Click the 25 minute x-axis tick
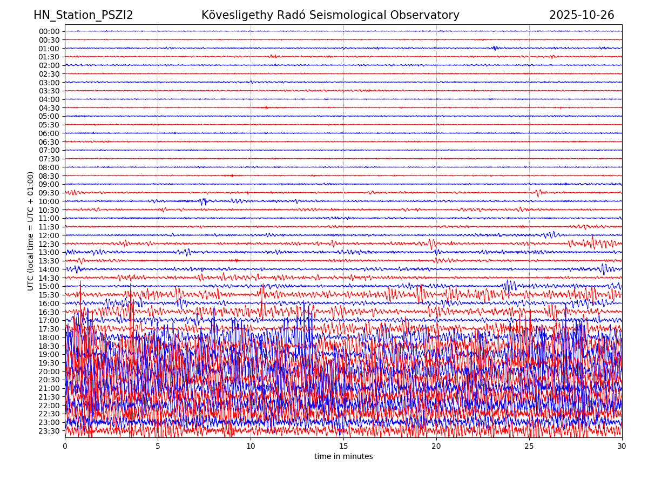The height and width of the screenshot is (486, 648). pyautogui.click(x=529, y=446)
